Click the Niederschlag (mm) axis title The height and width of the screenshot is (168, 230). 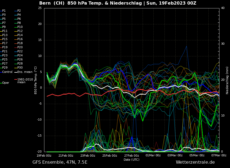[x=227, y=80]
